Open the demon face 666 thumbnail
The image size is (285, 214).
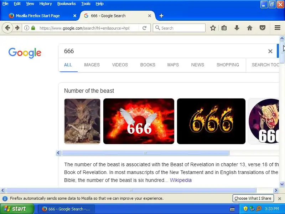tap(264, 121)
